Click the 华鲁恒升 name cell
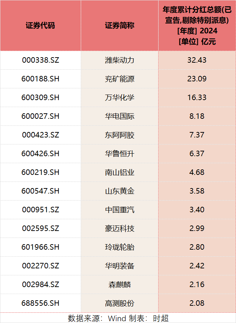This screenshot has height=323, width=236. click(x=119, y=154)
